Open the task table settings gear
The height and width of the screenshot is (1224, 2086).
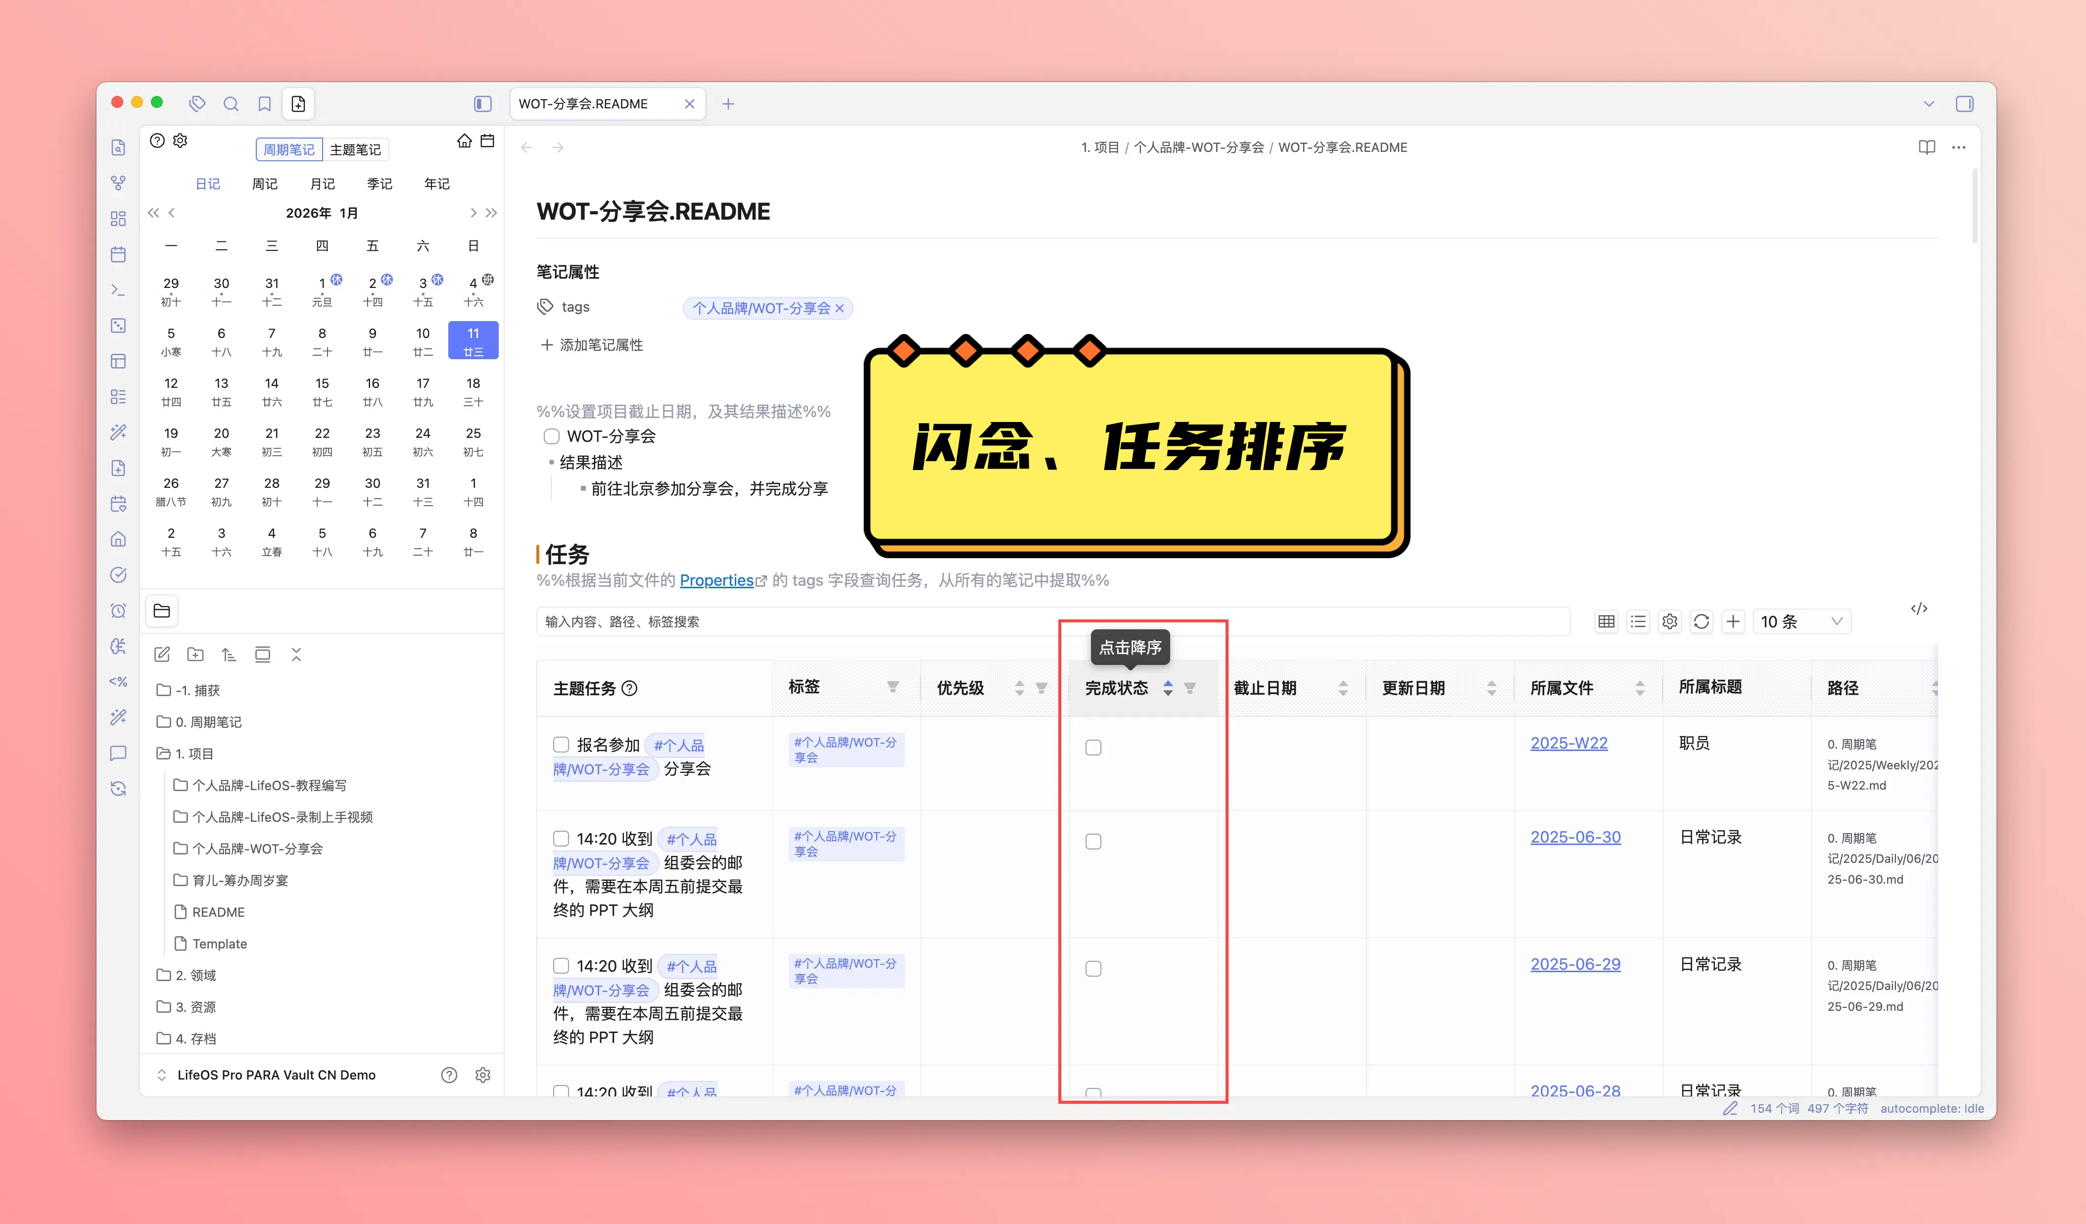[x=1669, y=621]
